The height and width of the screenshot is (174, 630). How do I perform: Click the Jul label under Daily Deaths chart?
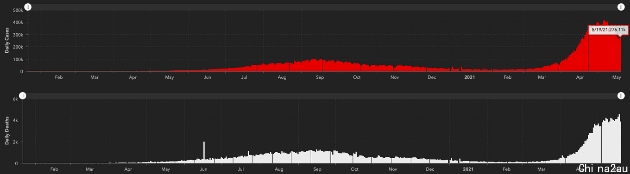(x=240, y=169)
